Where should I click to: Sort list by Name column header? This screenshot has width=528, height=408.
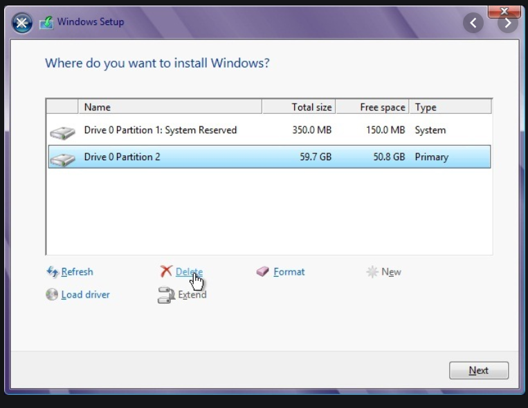point(170,107)
